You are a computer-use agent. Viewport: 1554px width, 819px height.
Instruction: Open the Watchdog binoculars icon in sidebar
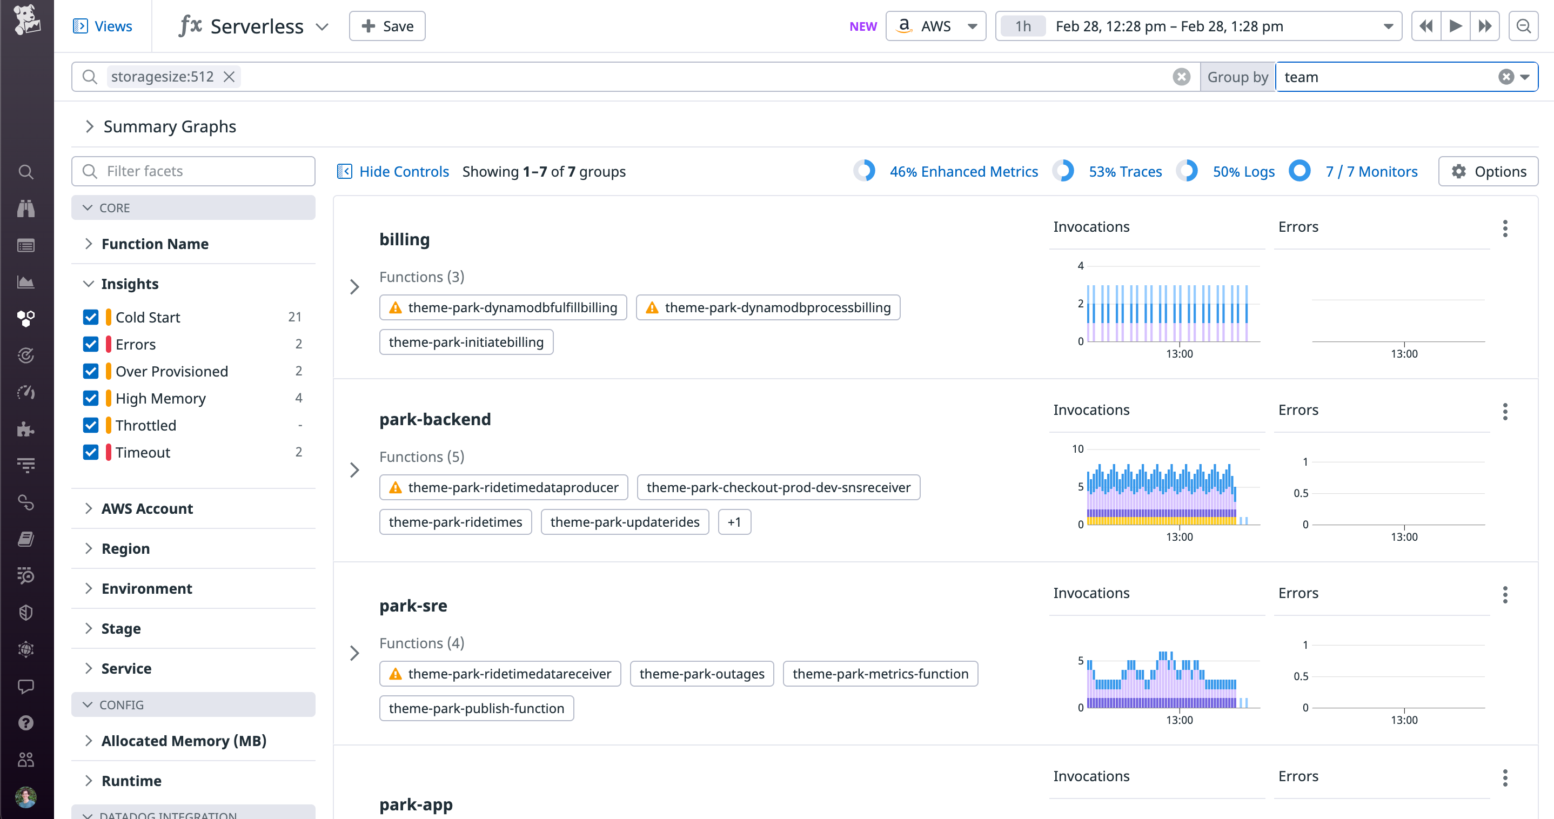point(26,209)
